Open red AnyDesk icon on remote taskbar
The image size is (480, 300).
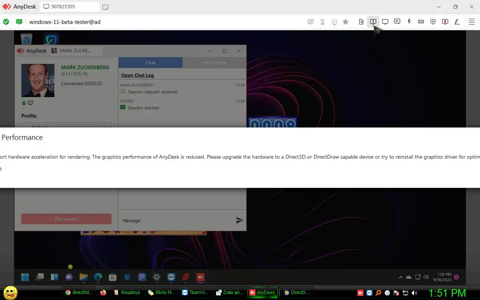click(201, 277)
